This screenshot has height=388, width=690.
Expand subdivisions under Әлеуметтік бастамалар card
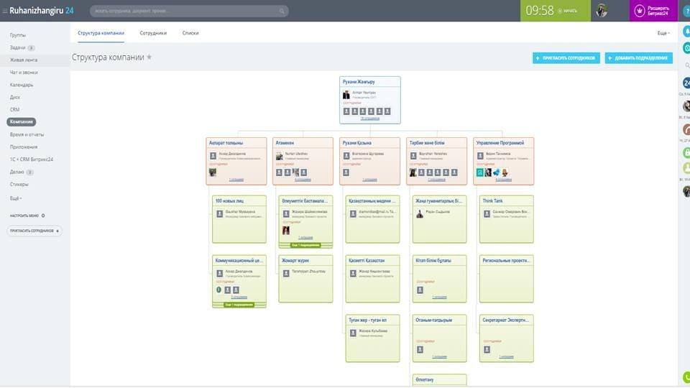305,245
